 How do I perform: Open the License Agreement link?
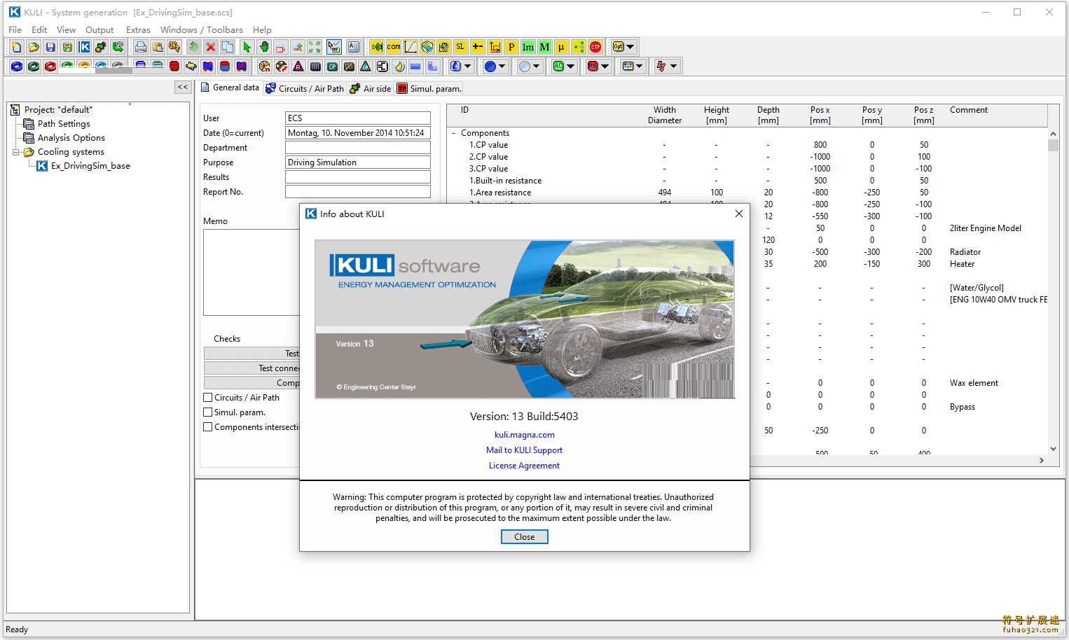[524, 466]
